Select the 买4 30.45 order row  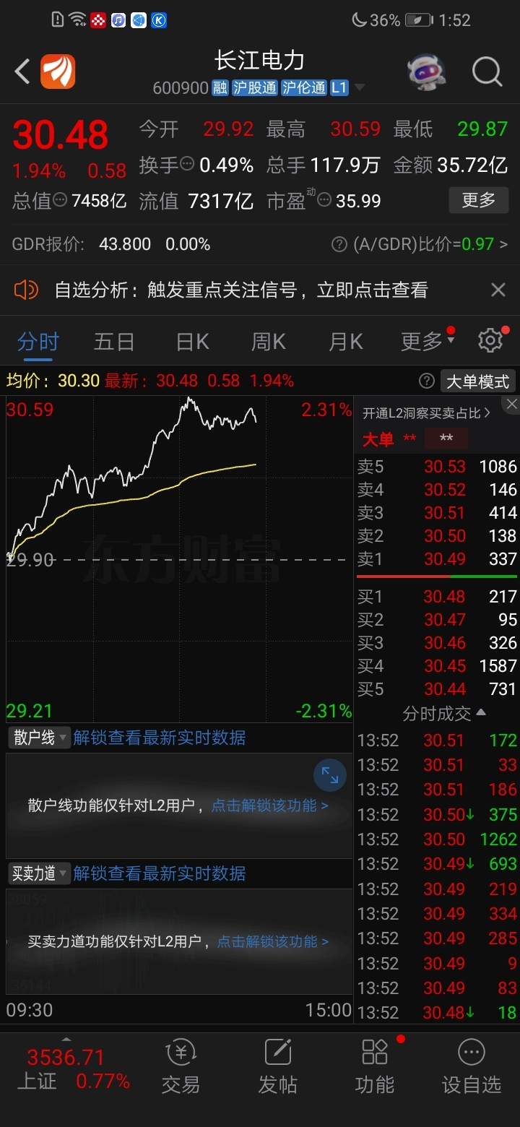[437, 666]
